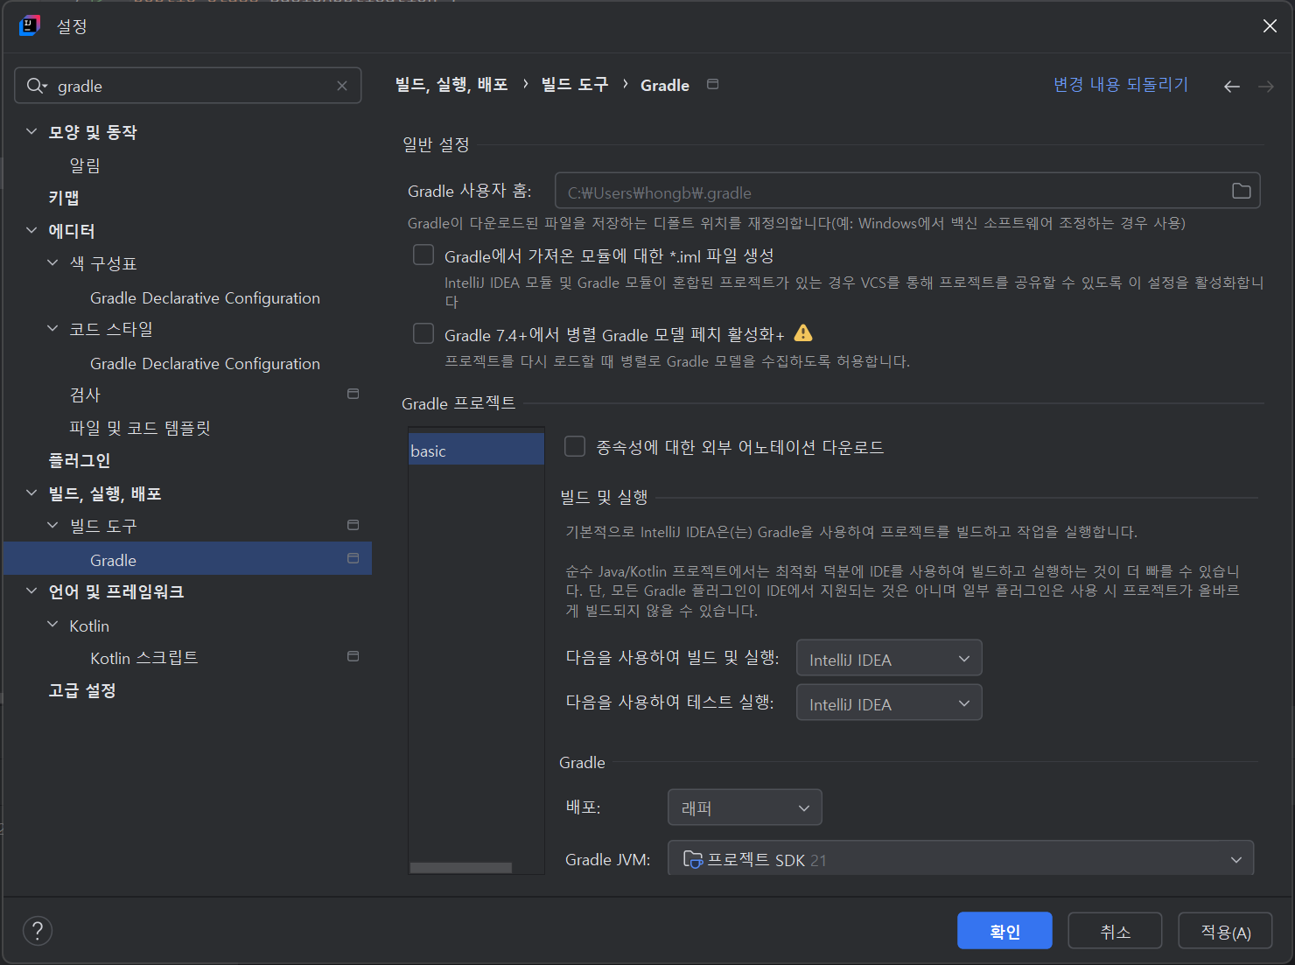Open the Gradle JVM dropdown
Image resolution: width=1295 pixels, height=965 pixels.
click(x=961, y=858)
